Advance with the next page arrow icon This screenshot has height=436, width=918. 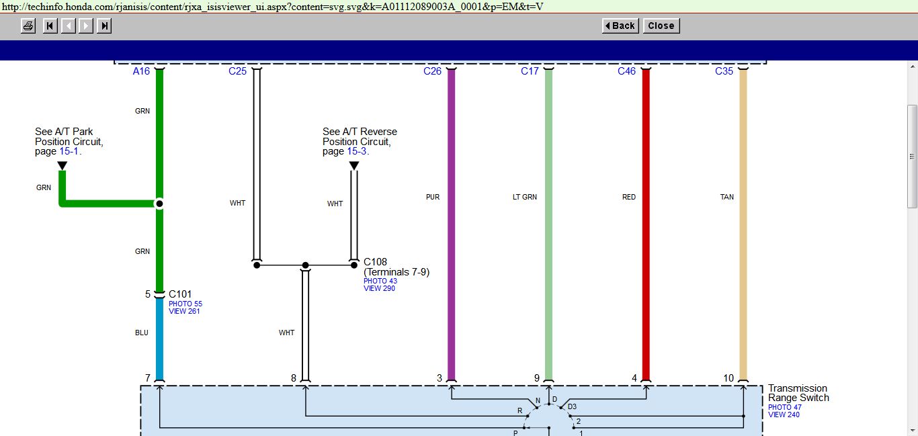86,26
